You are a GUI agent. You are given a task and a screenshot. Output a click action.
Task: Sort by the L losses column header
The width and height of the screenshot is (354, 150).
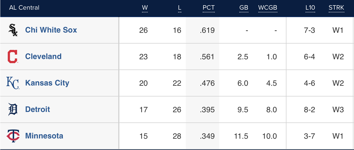pos(179,8)
